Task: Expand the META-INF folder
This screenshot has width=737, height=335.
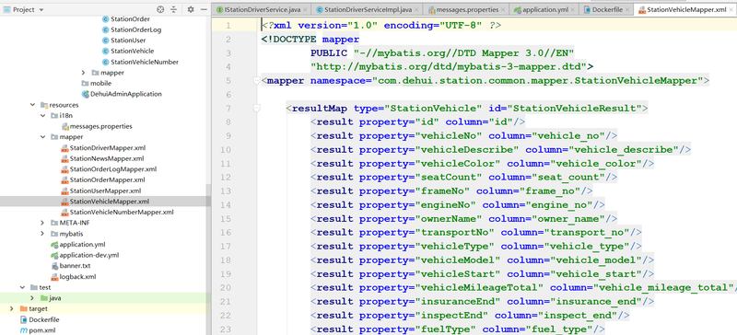Action: [x=42, y=223]
